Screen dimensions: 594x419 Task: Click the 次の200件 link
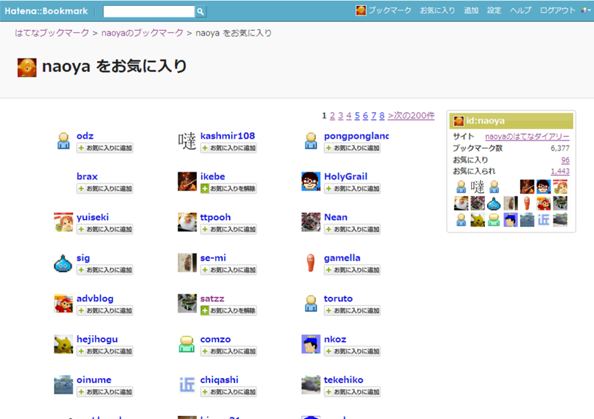[x=411, y=116]
